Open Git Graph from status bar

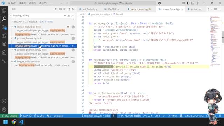tap(58, 116)
